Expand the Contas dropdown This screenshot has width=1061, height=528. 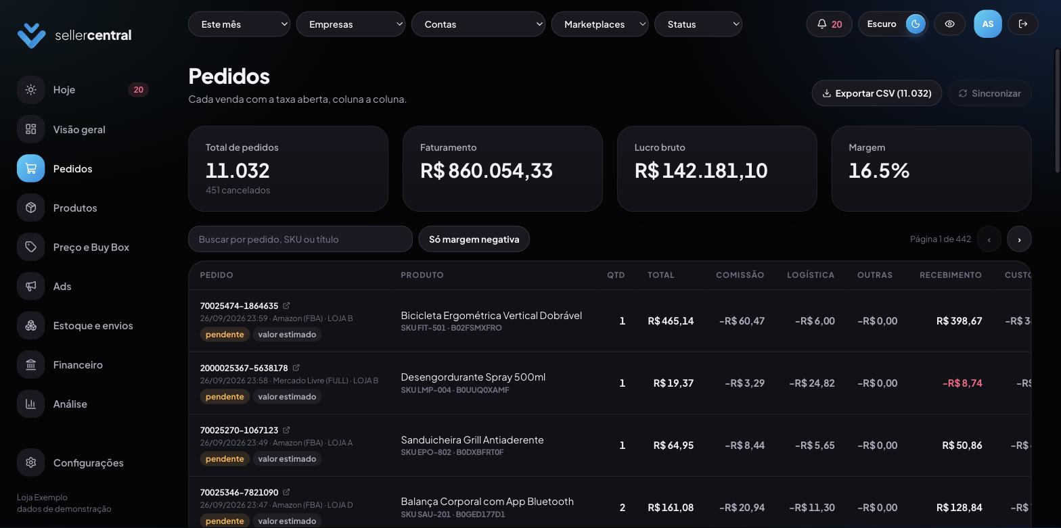pyautogui.click(x=478, y=24)
